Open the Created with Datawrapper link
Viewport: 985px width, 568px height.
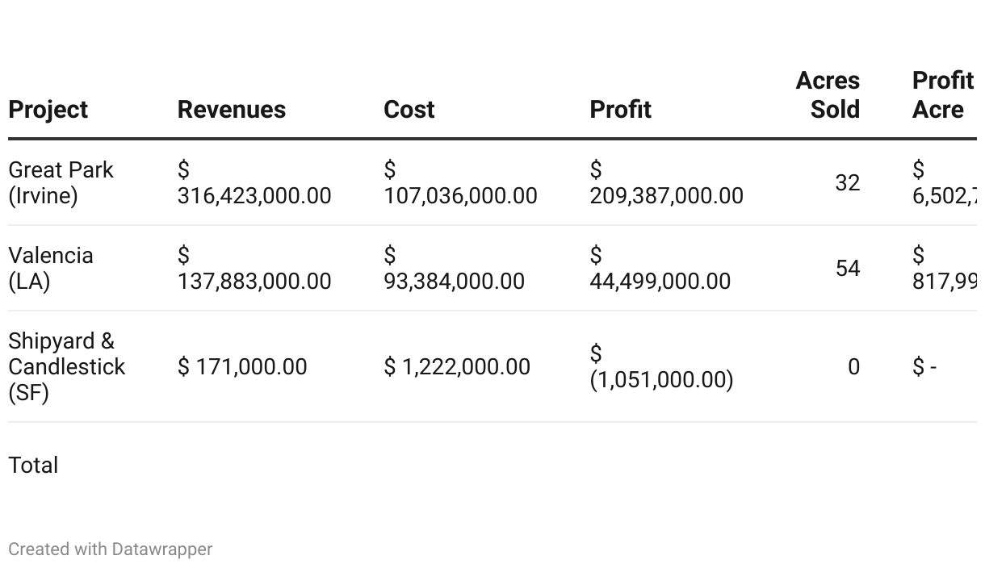111,549
